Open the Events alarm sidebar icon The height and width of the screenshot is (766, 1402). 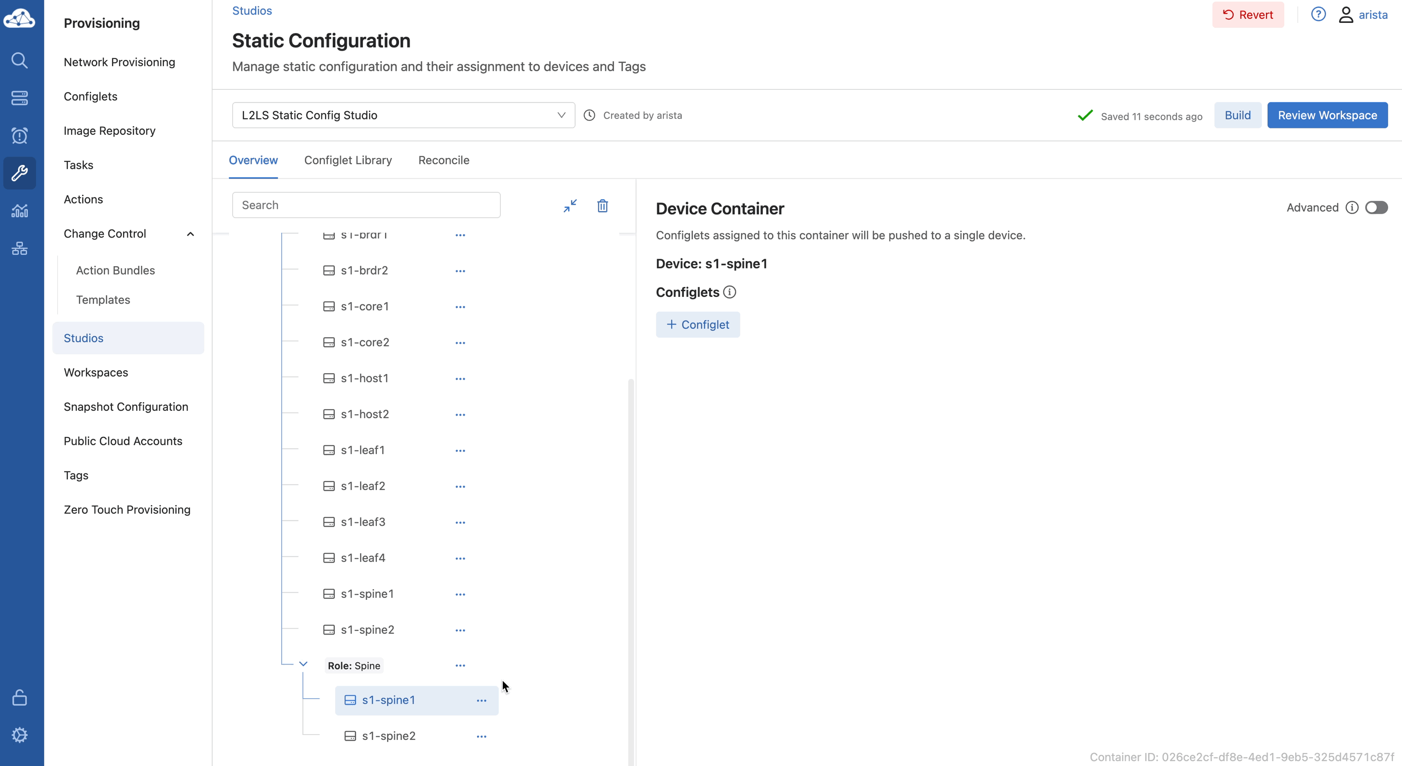(20, 136)
